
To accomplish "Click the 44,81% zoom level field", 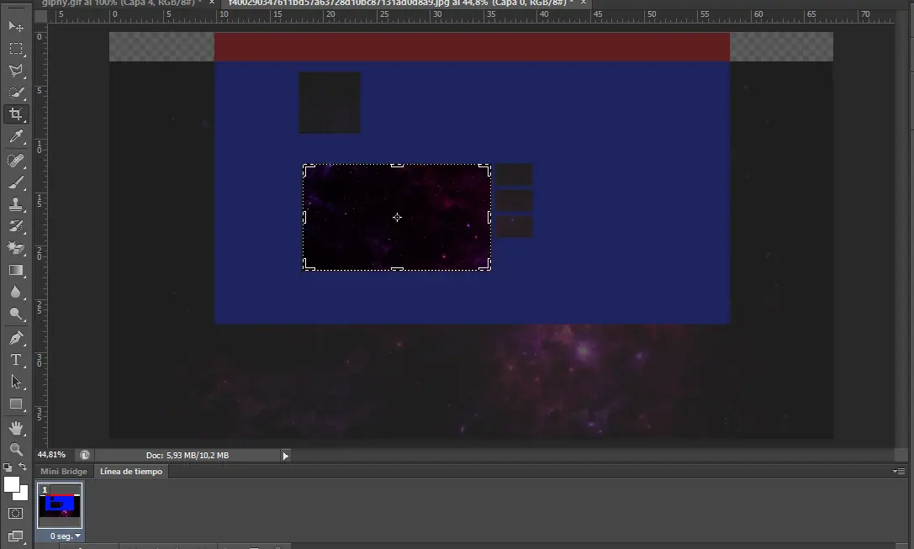I will [x=51, y=455].
